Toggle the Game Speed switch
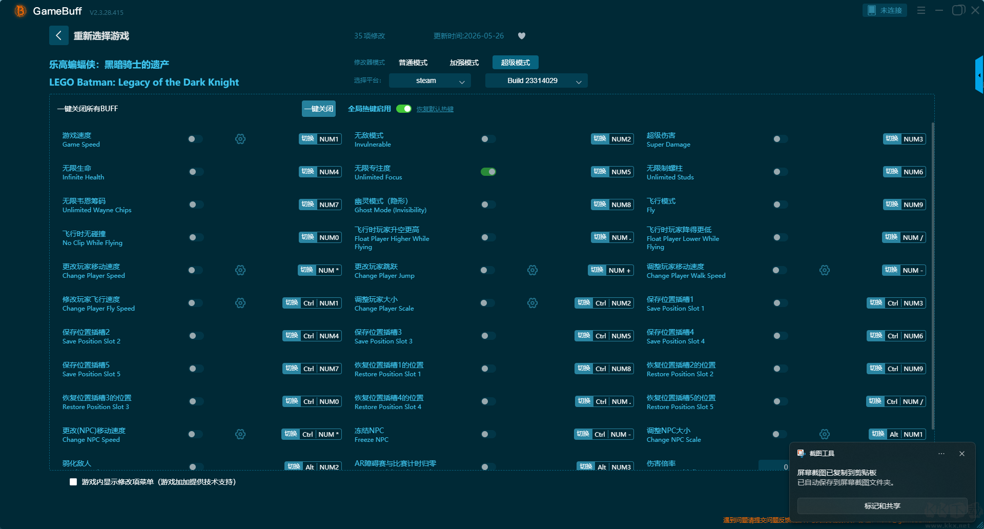This screenshot has width=984, height=529. coord(195,139)
